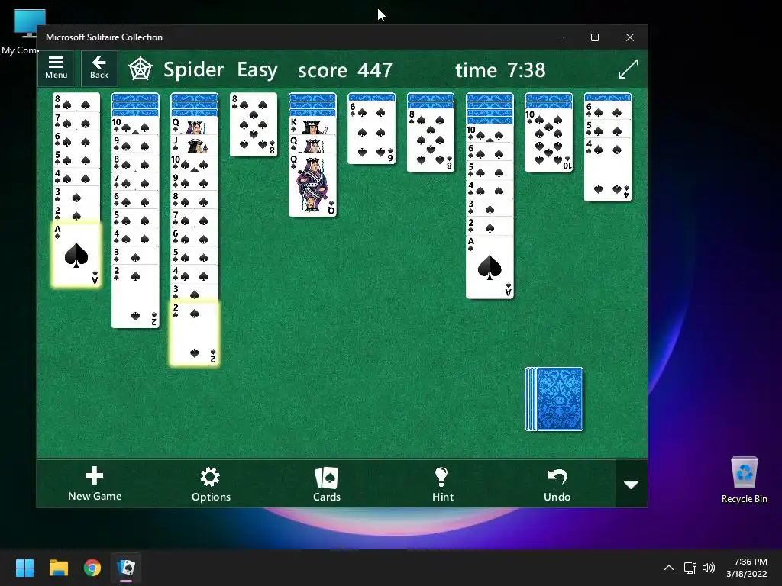This screenshot has height=586, width=782.
Task: Open game Options gear
Action: tap(211, 484)
